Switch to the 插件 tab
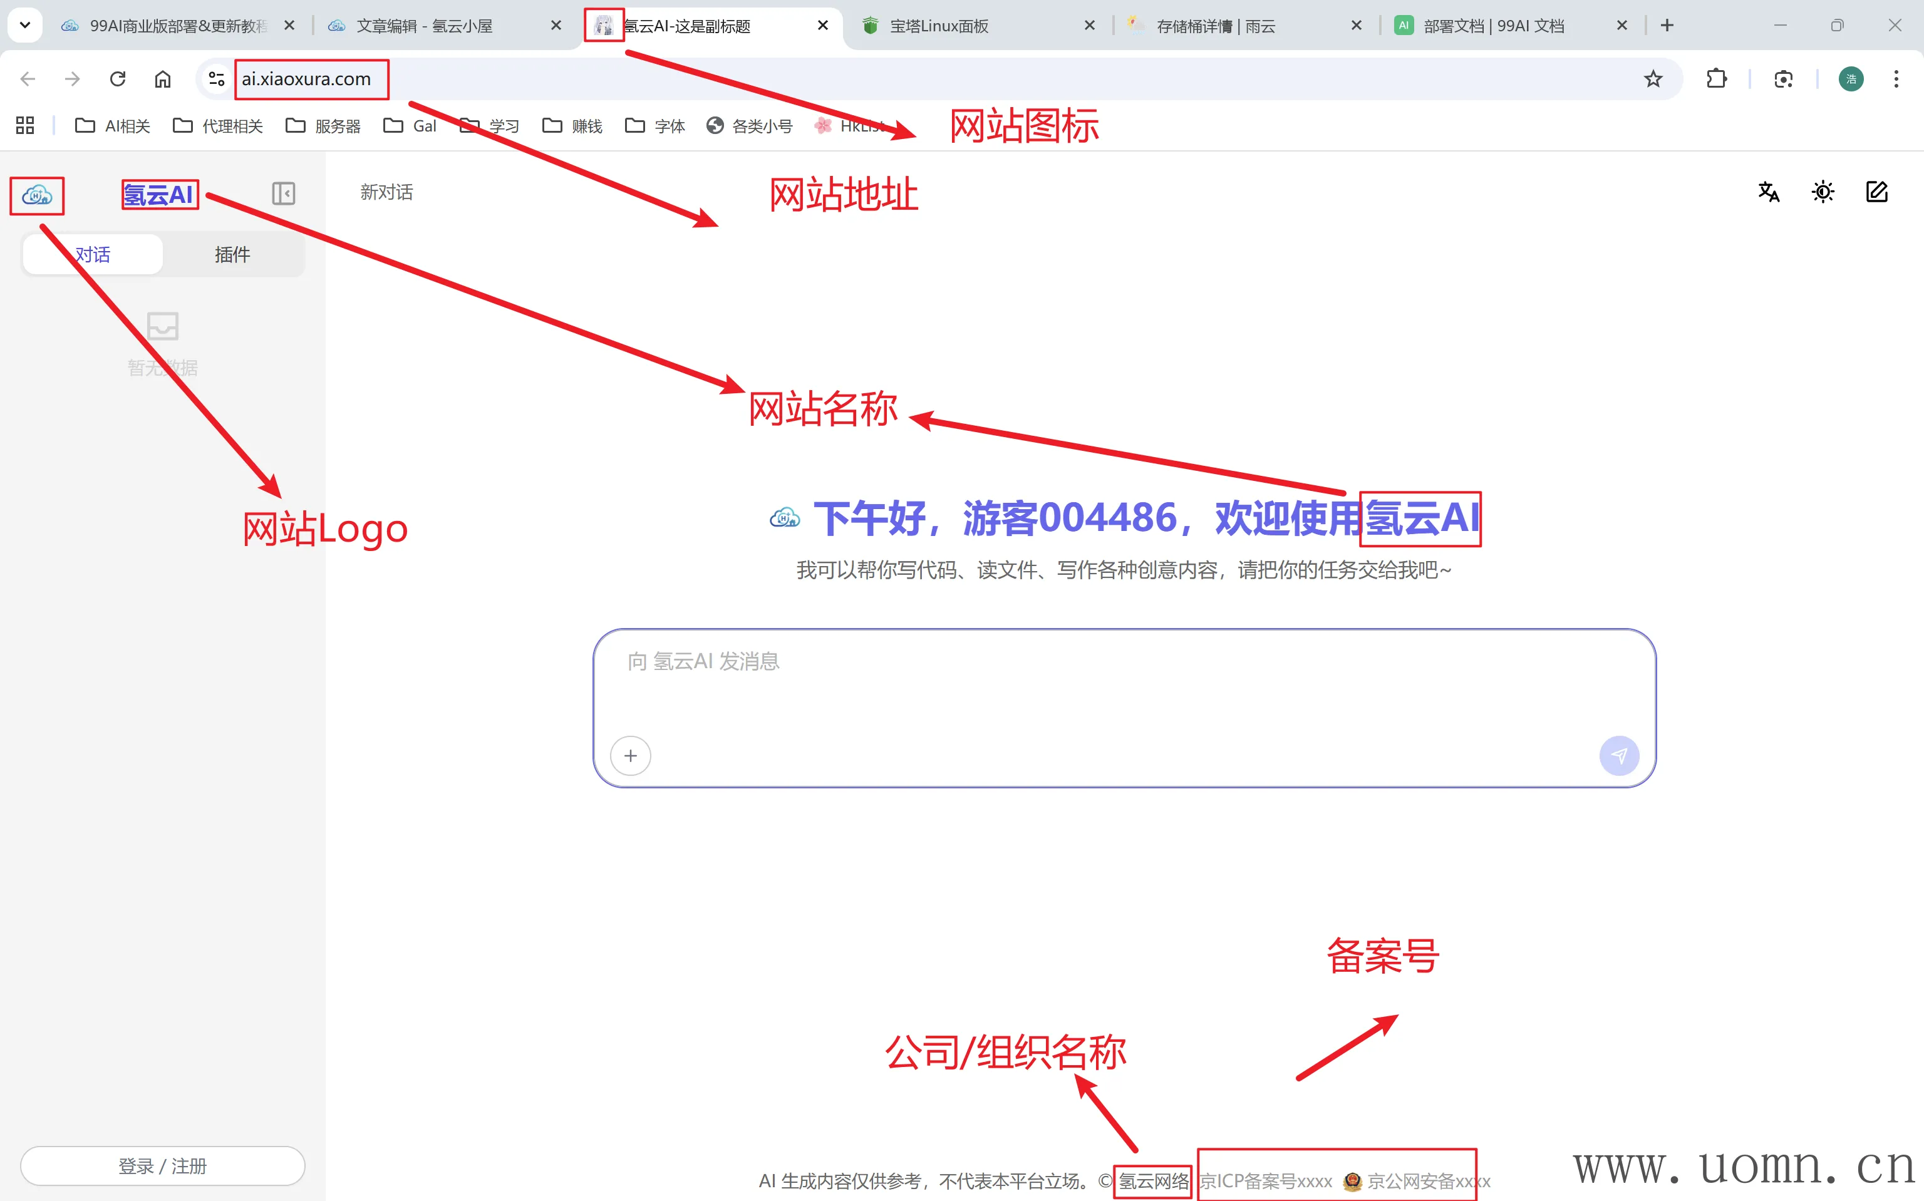Viewport: 1924px width, 1201px height. [x=232, y=254]
